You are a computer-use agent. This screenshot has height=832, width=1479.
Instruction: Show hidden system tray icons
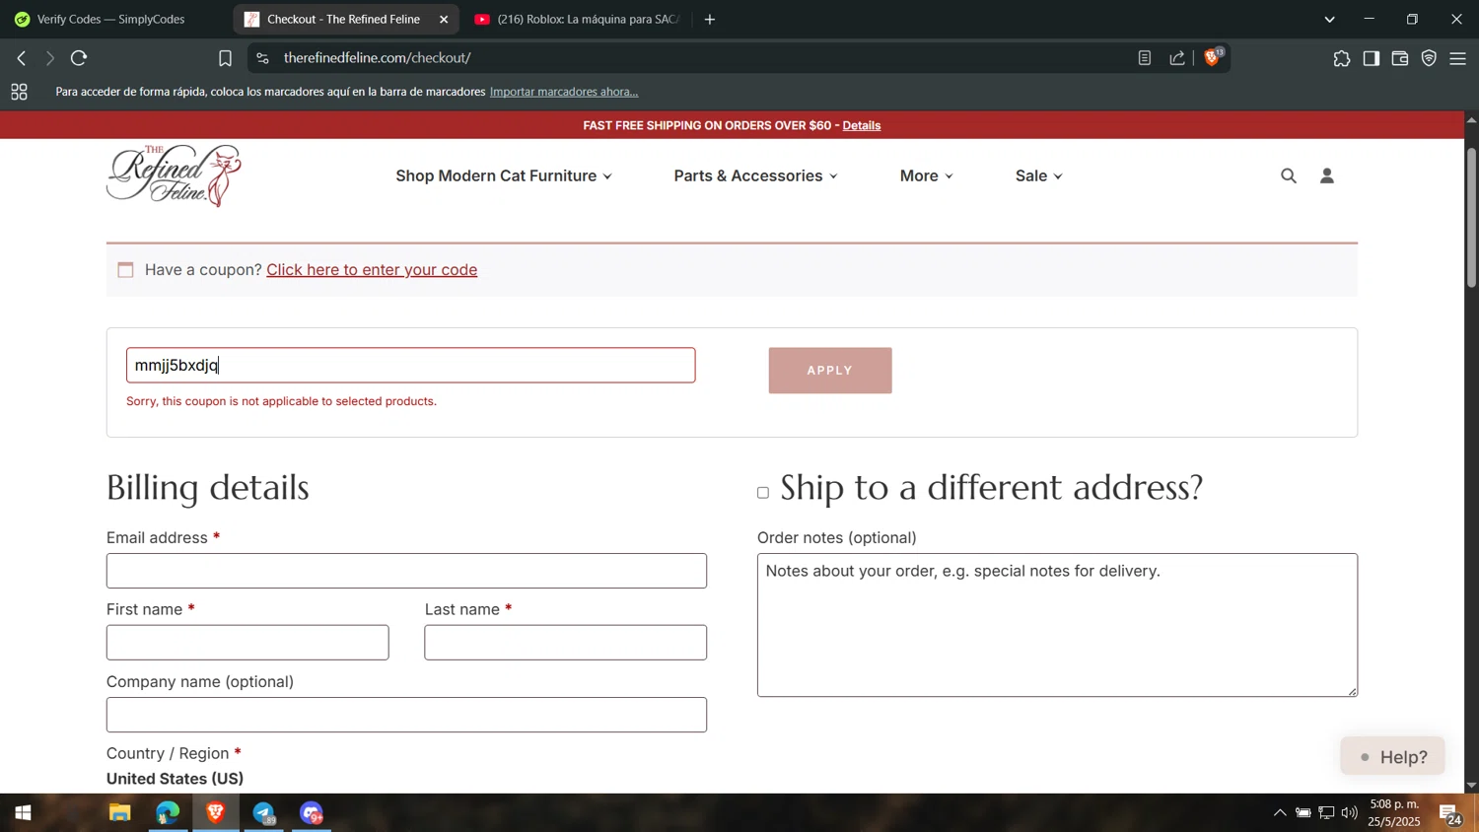pyautogui.click(x=1280, y=813)
